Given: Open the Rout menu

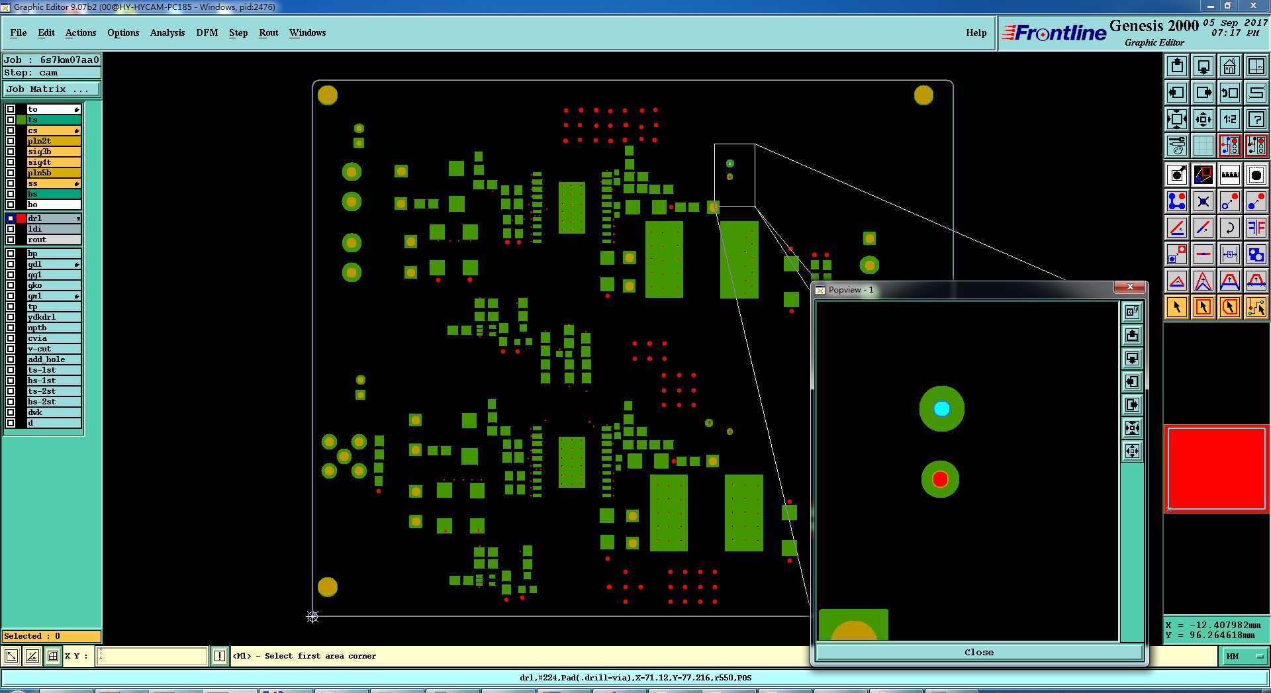Looking at the screenshot, I should click(x=269, y=32).
